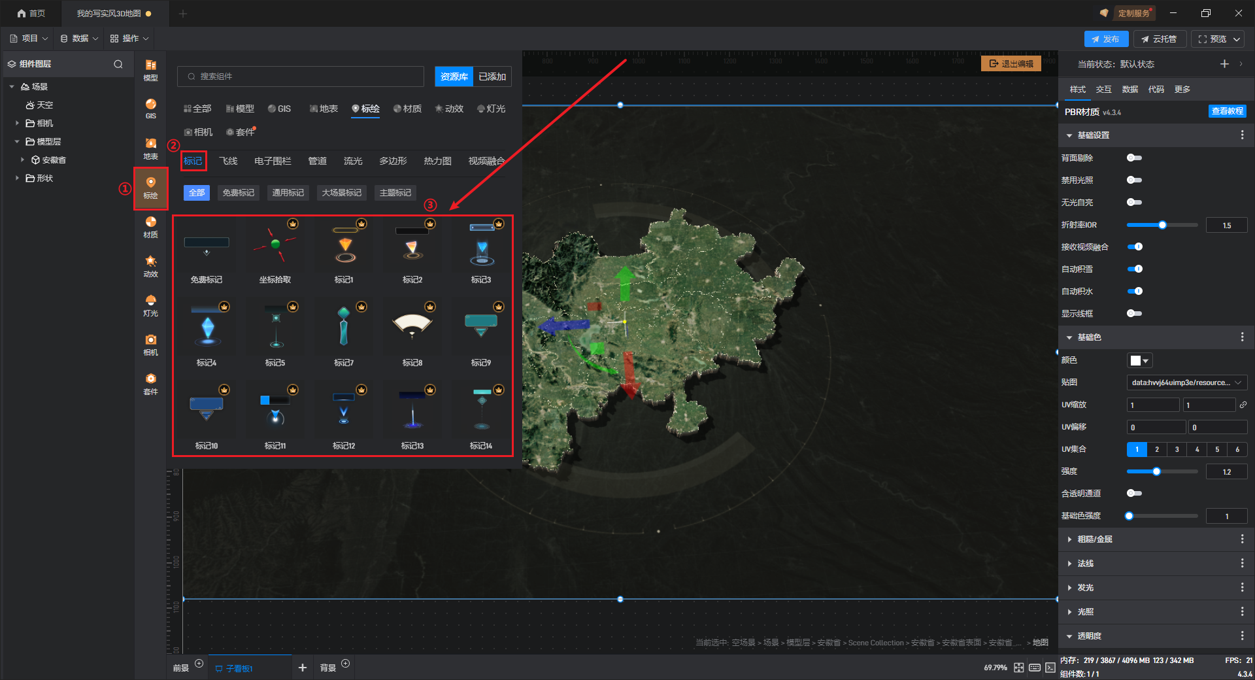The width and height of the screenshot is (1255, 680).
Task: Open the 模型 panel in the sidebar
Action: click(150, 69)
